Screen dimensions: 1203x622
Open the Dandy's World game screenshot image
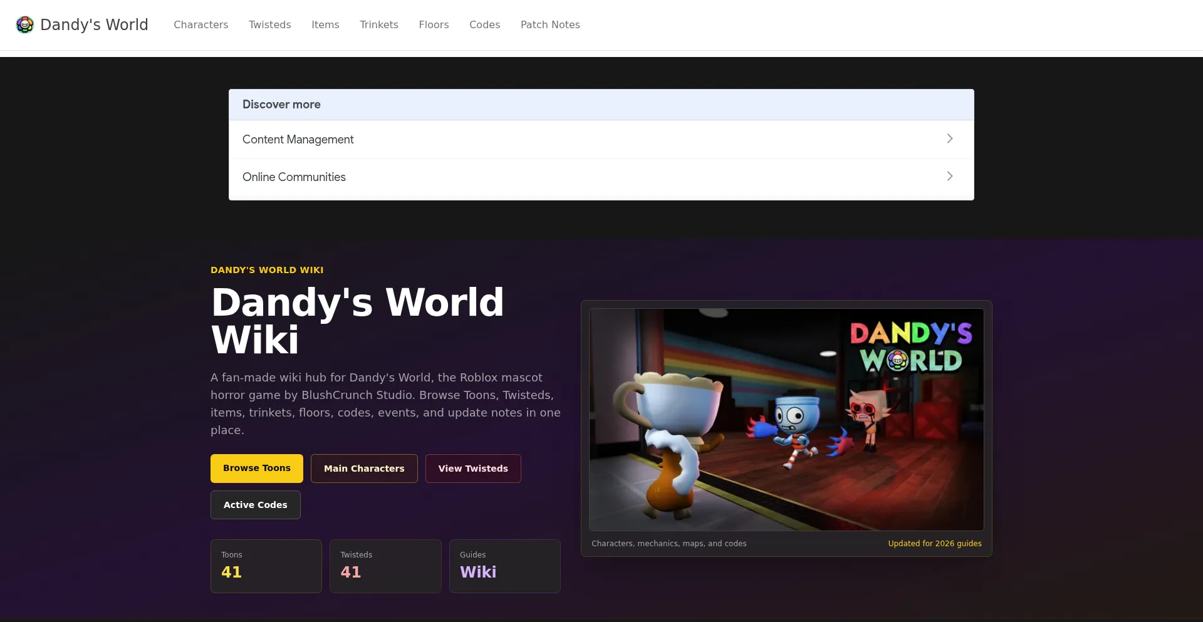786,420
